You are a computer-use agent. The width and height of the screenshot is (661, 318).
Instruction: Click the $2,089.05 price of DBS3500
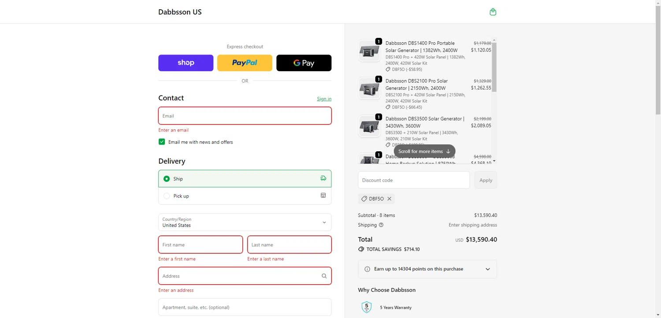[x=481, y=126]
